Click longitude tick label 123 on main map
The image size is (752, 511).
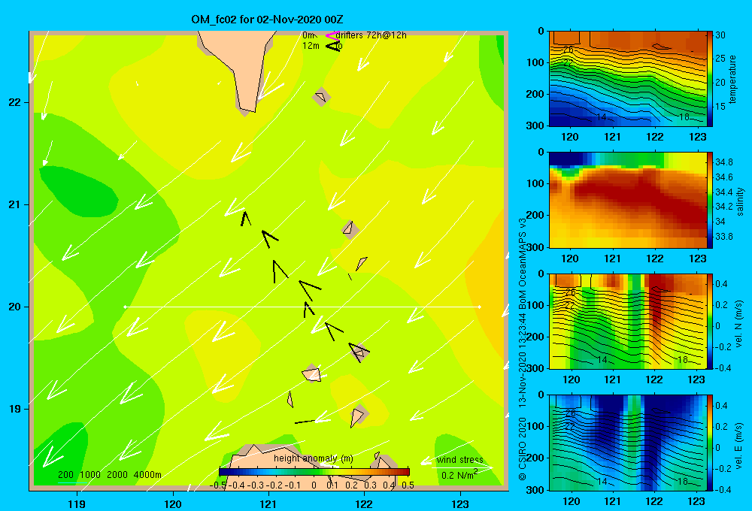point(460,503)
